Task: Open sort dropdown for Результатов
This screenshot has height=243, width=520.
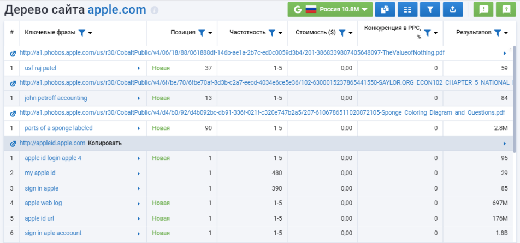Action: pyautogui.click(x=506, y=33)
